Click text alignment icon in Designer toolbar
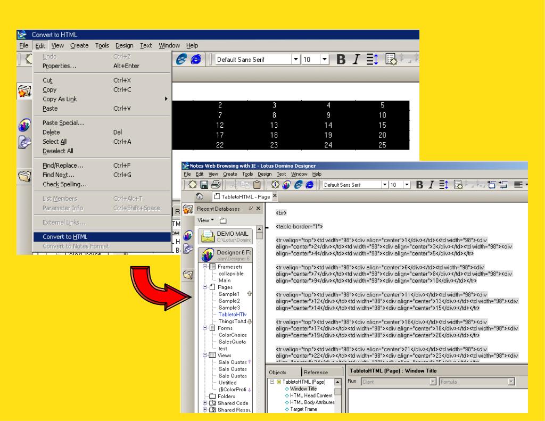The height and width of the screenshot is (421, 545). click(x=518, y=185)
